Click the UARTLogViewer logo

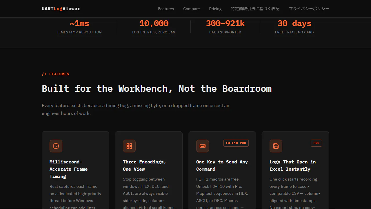point(61,9)
